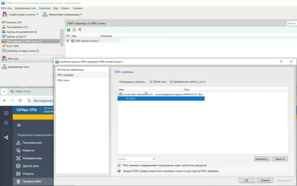297x186 pixels.
Task: Click the Описание column header
Action: pos(106,36)
